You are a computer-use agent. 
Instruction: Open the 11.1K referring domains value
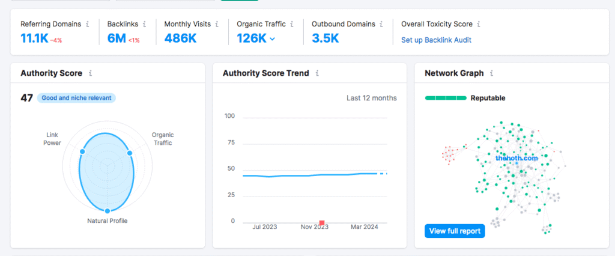pos(34,38)
